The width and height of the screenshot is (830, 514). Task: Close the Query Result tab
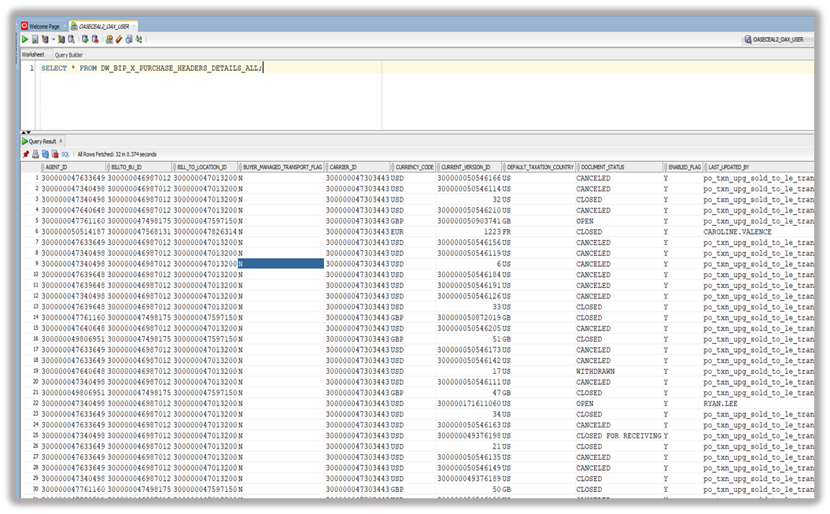pyautogui.click(x=61, y=140)
